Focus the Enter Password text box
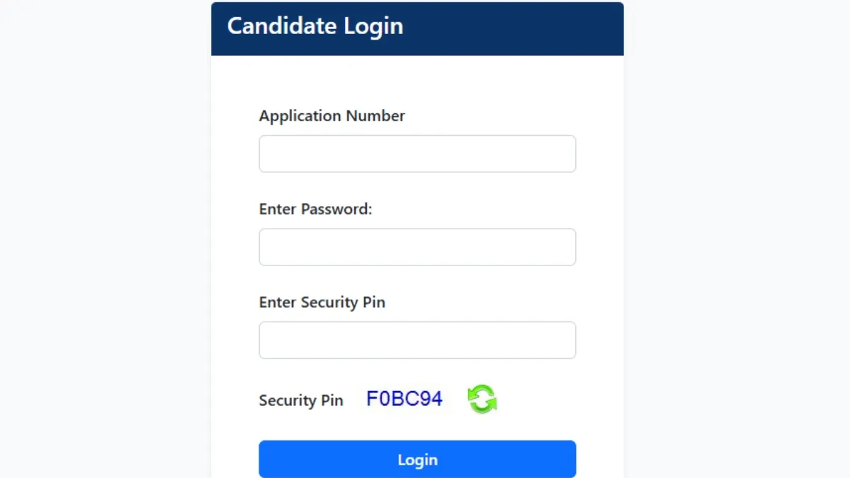This screenshot has width=850, height=478. pyautogui.click(x=417, y=247)
